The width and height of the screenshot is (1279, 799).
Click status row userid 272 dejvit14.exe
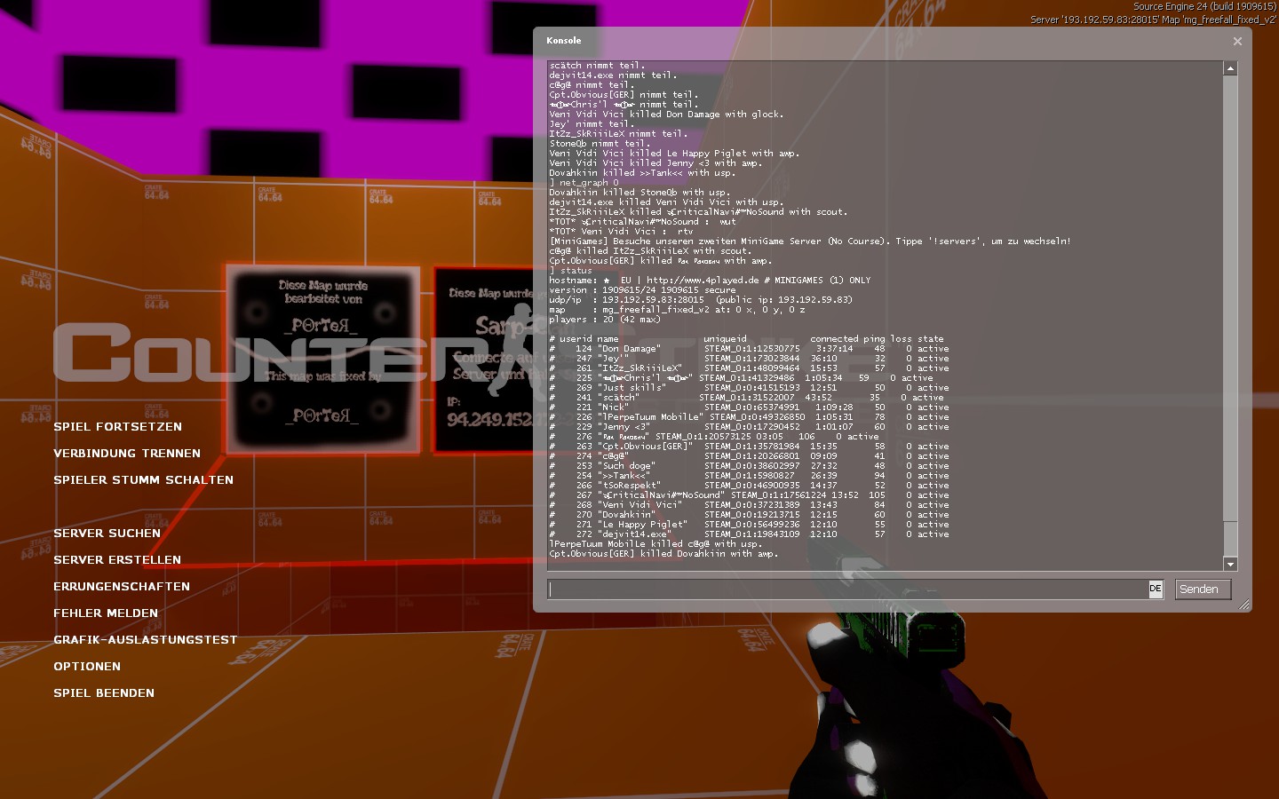click(749, 534)
